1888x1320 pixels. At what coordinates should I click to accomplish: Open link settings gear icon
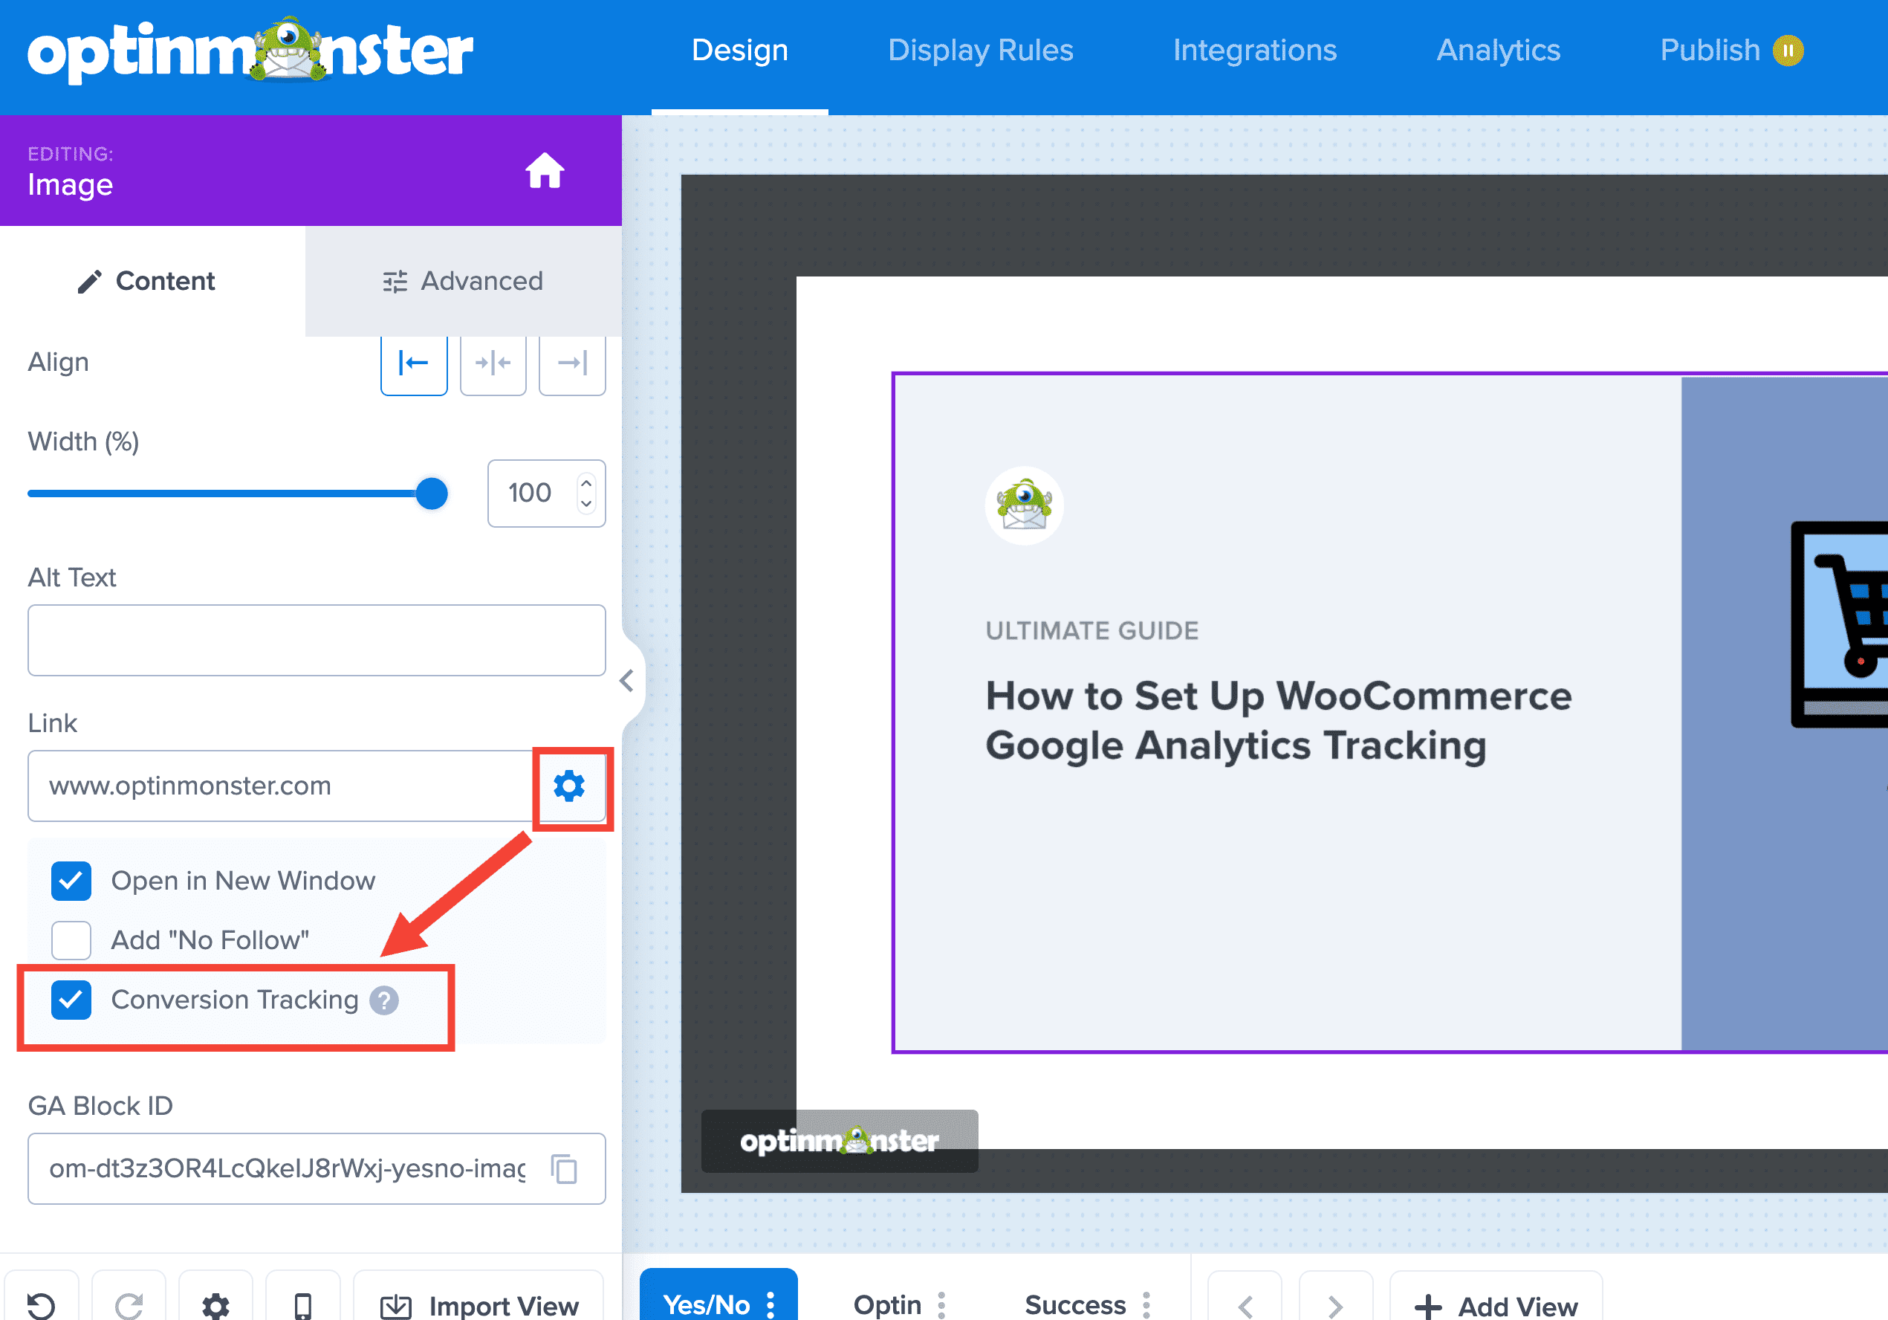click(569, 786)
